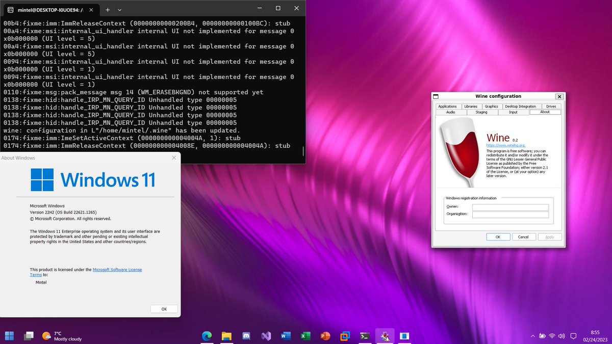Click the Wine version number '8.2'
This screenshot has width=612, height=344.
(x=515, y=140)
